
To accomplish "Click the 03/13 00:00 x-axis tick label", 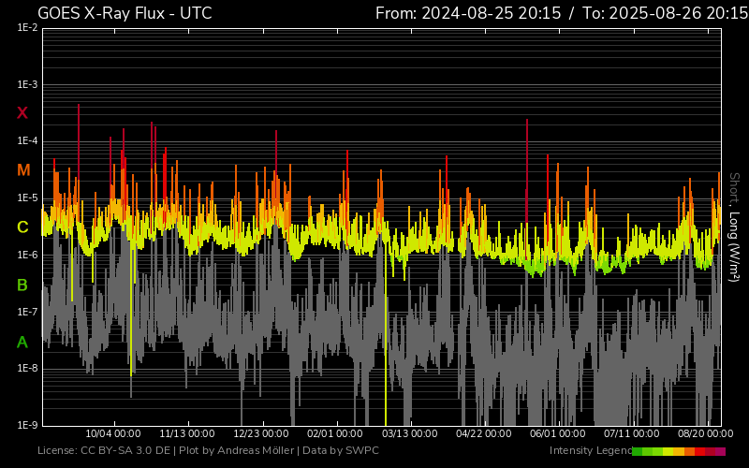I will (409, 434).
